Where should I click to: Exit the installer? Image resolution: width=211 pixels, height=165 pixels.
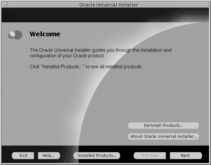(23, 156)
